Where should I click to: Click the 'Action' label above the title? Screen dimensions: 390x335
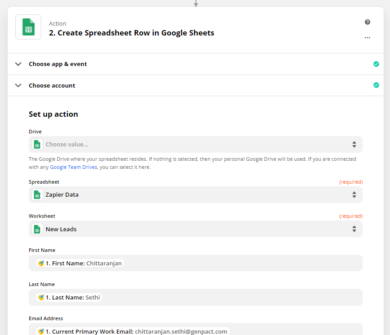(58, 24)
